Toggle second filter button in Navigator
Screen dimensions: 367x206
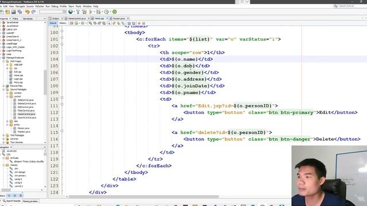pyautogui.click(x=15, y=196)
